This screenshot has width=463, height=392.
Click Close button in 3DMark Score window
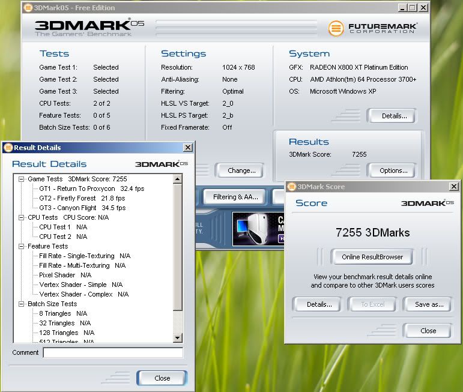(428, 331)
